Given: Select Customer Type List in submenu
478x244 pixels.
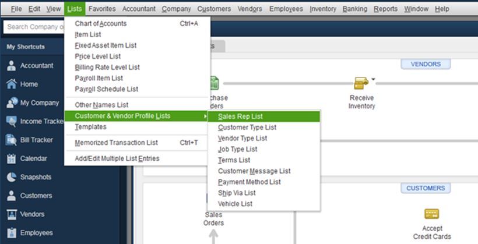Looking at the screenshot, I should [x=264, y=128].
